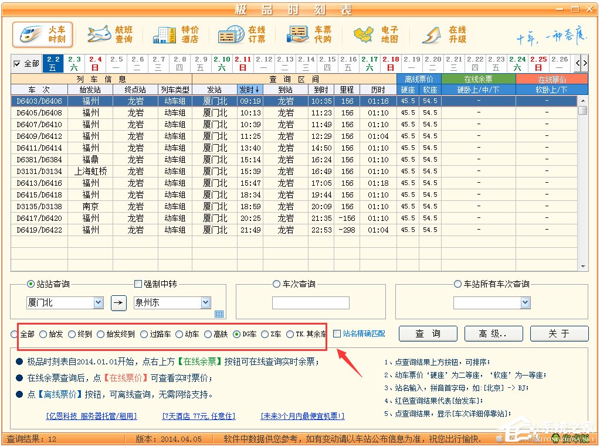600x447 pixels.
Task: Open the 特价酒店 hotel deals
Action: tap(175, 35)
